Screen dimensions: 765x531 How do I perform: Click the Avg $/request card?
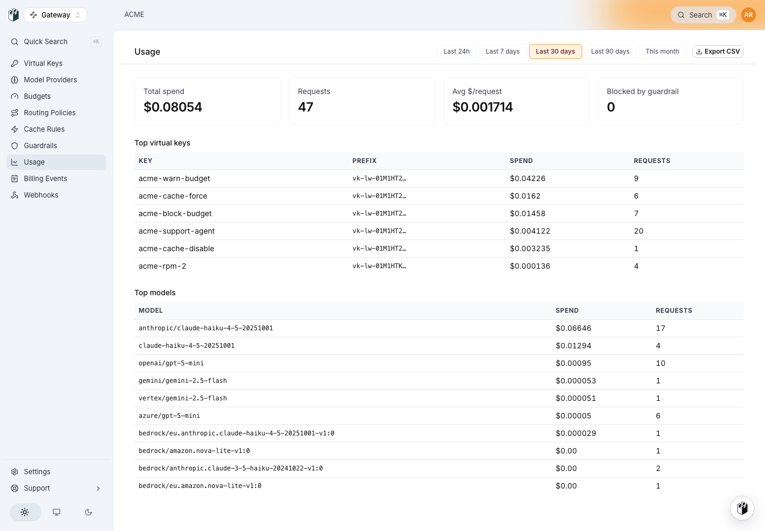(x=516, y=101)
